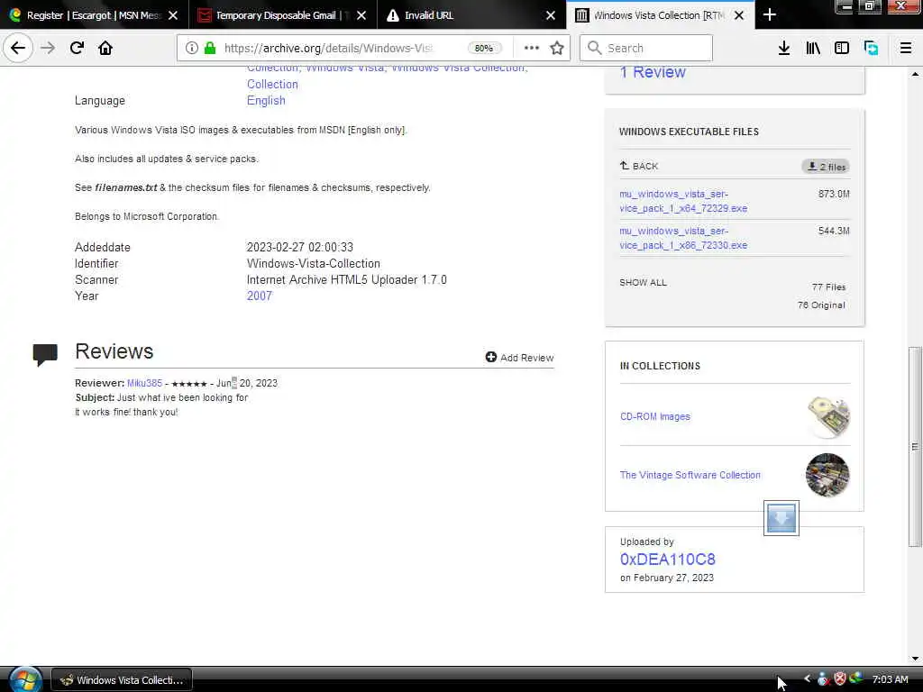Open reviewer Miku385 profile
This screenshot has width=923, height=692.
click(x=144, y=383)
